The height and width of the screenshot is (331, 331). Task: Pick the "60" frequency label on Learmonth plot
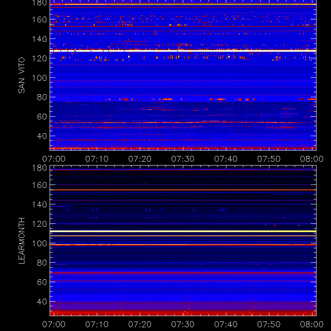click(42, 282)
